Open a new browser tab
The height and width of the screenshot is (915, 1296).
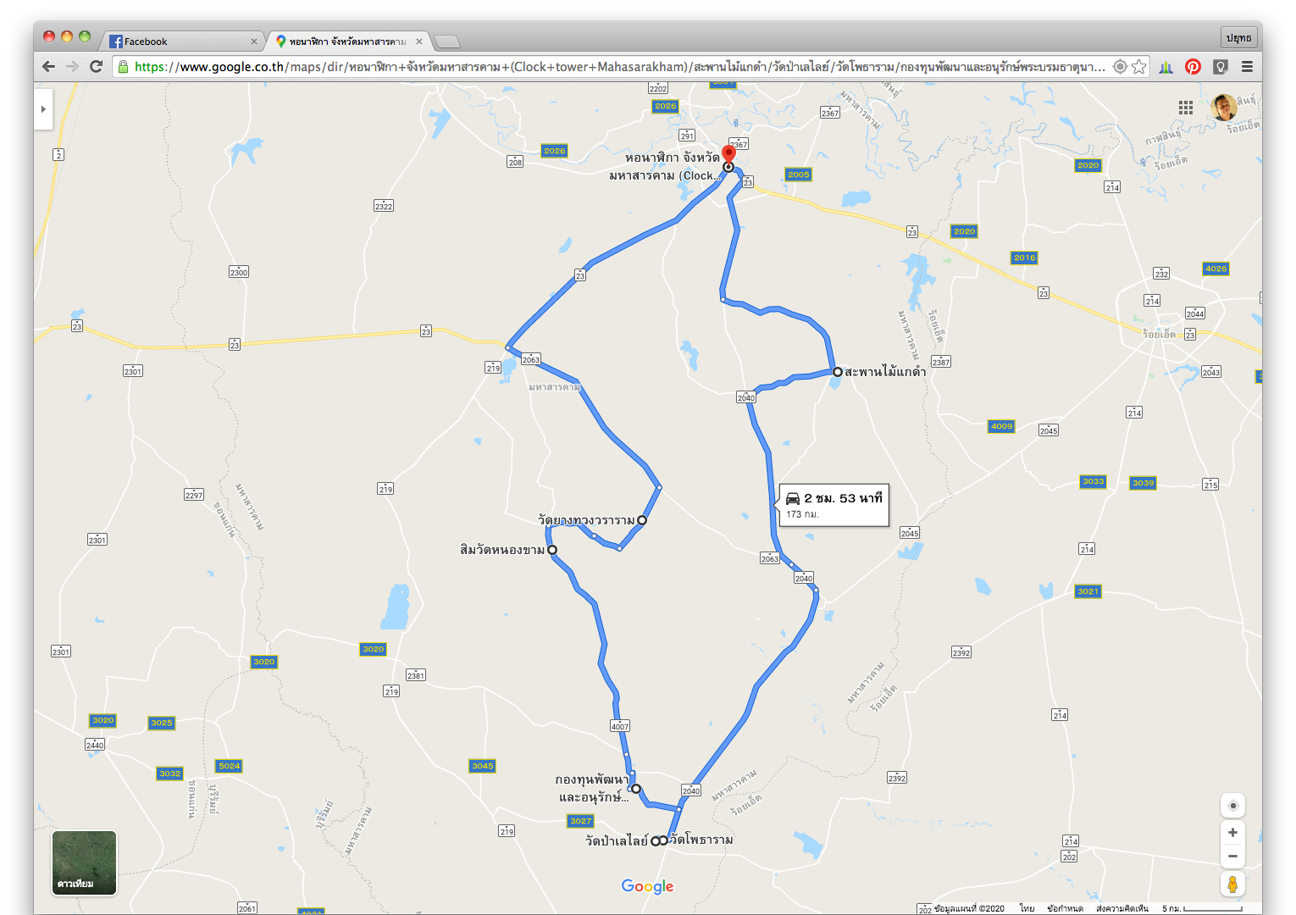click(x=447, y=41)
